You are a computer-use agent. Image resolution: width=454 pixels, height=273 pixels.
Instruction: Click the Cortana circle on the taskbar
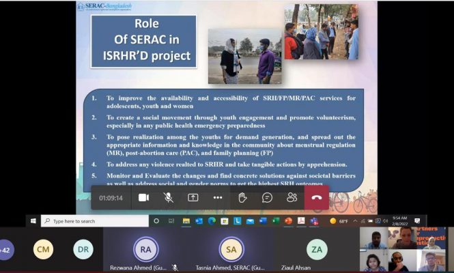point(156,221)
